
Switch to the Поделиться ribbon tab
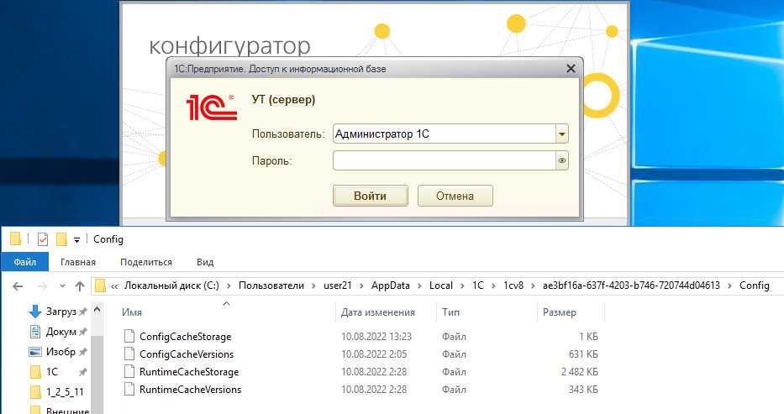pyautogui.click(x=146, y=262)
